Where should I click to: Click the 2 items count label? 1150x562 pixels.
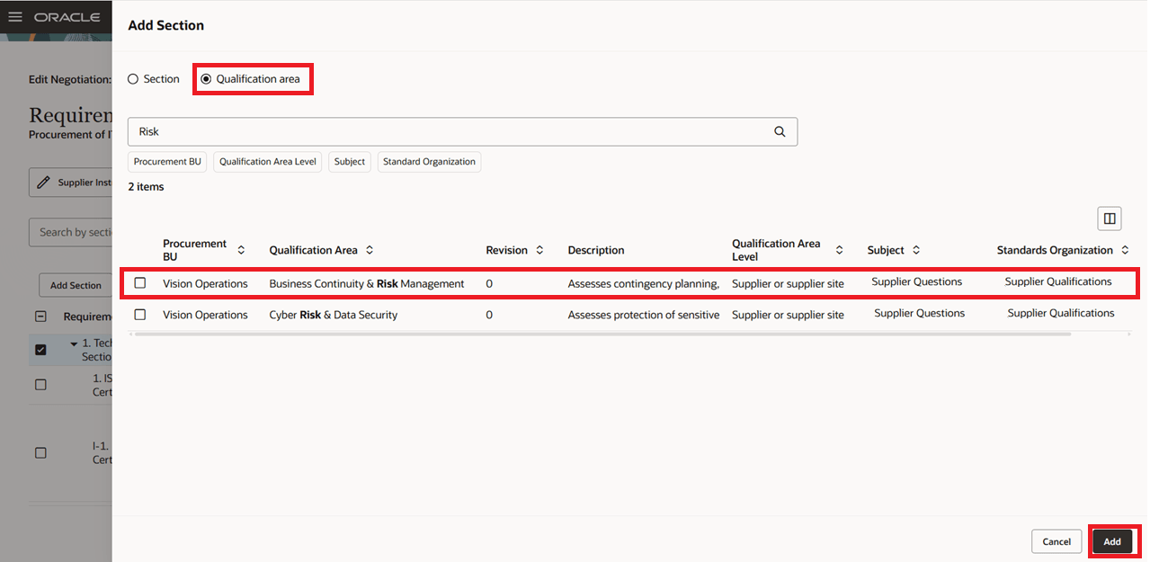[146, 187]
